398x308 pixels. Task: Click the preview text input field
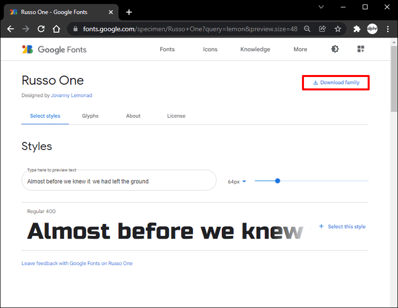coord(118,181)
